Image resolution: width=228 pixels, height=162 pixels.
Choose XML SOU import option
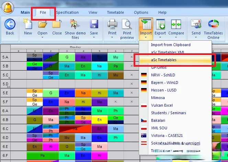coord(175,128)
